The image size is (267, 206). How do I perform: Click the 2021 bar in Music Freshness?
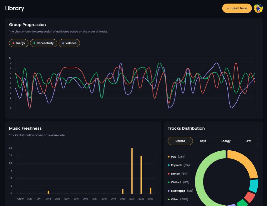point(132,171)
